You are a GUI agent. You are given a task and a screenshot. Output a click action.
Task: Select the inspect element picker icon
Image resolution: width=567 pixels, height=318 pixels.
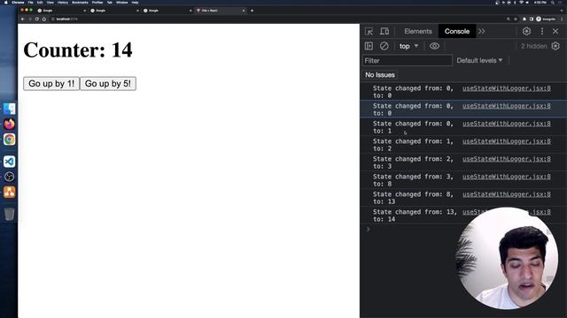point(369,32)
